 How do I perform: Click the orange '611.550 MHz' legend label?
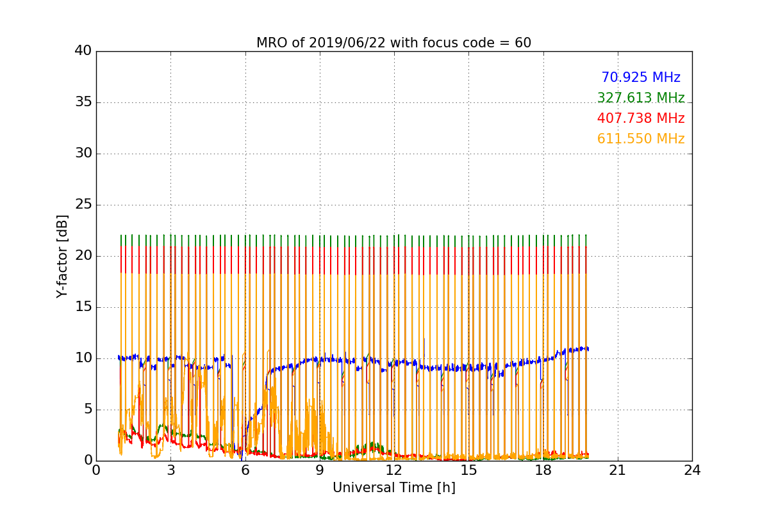[x=641, y=139]
